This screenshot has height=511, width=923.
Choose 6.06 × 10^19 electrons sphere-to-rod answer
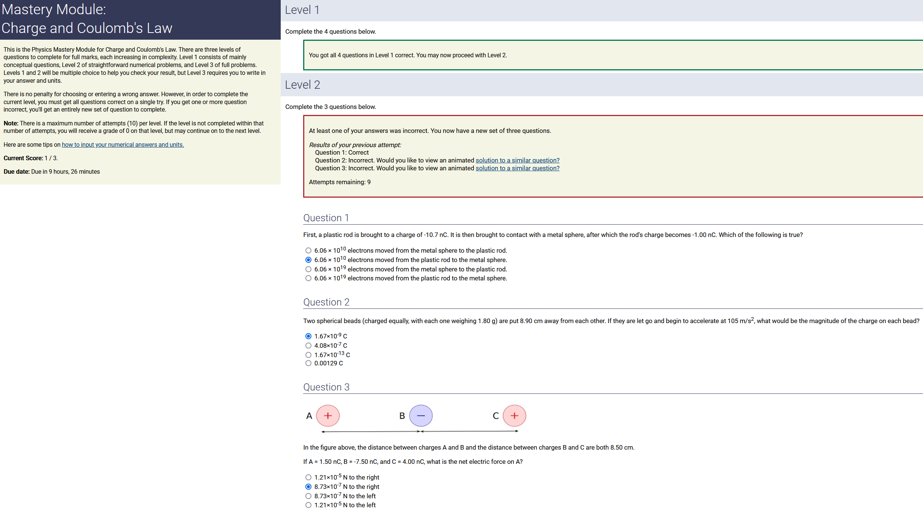308,269
